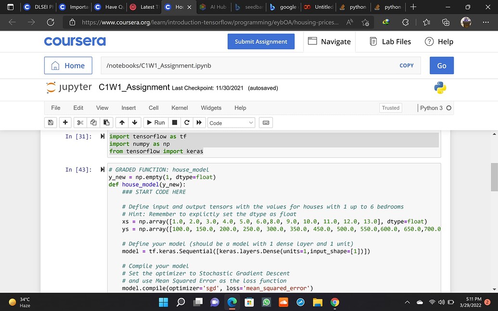The image size is (498, 311).
Task: Toggle the Trusted notebook indicator
Action: coord(390,108)
